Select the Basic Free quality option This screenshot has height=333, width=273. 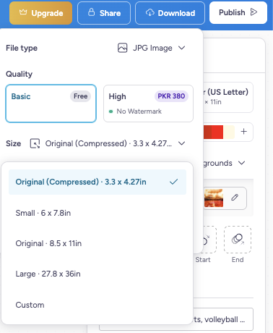(51, 104)
